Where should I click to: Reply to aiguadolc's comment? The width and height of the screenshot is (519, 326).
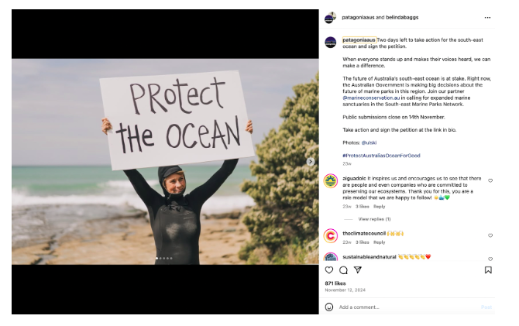click(380, 207)
